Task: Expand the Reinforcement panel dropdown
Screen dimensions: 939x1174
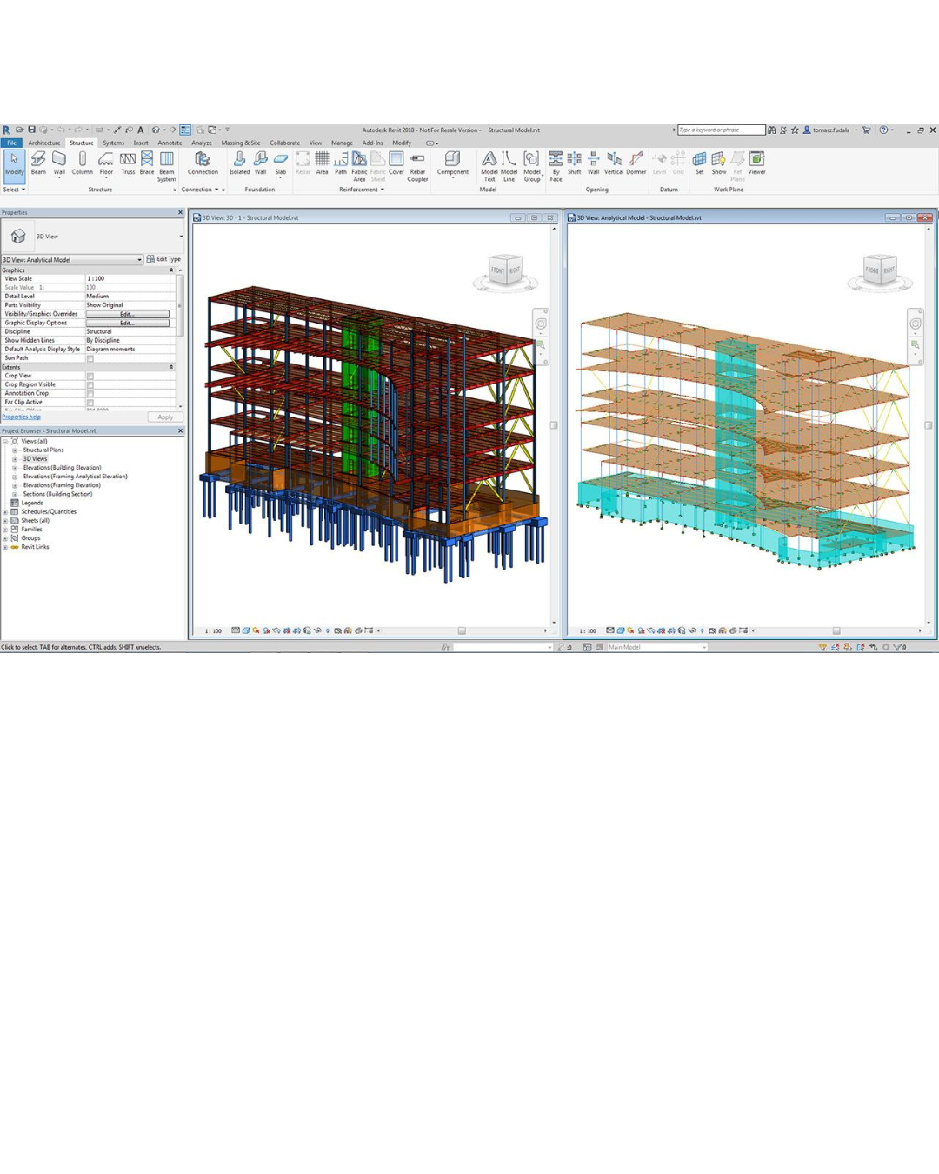Action: pyautogui.click(x=362, y=190)
